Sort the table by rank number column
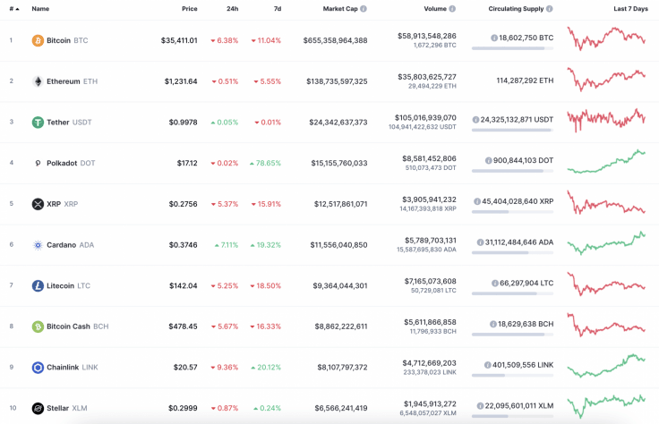 13,9
